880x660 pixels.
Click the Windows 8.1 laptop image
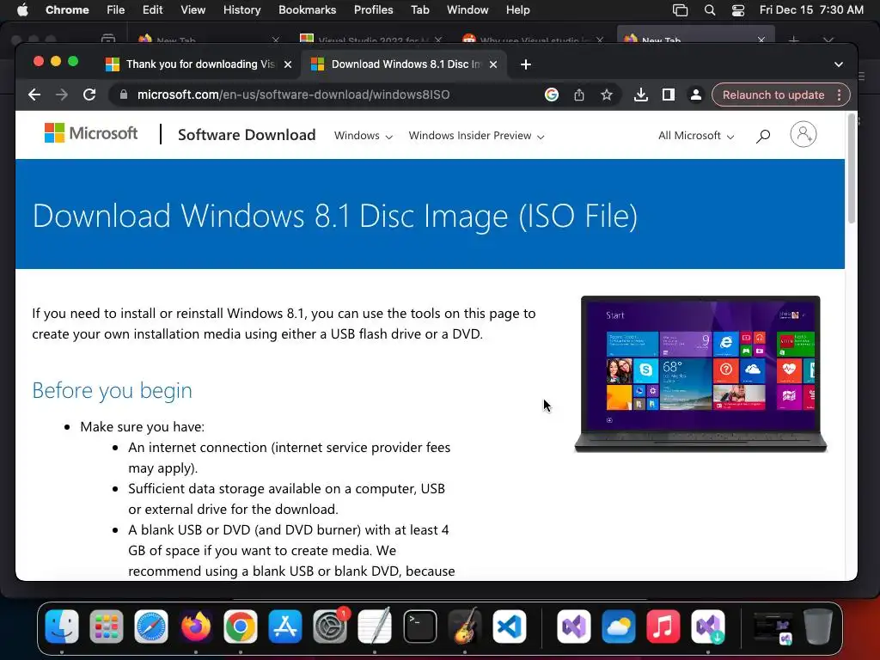coord(700,374)
